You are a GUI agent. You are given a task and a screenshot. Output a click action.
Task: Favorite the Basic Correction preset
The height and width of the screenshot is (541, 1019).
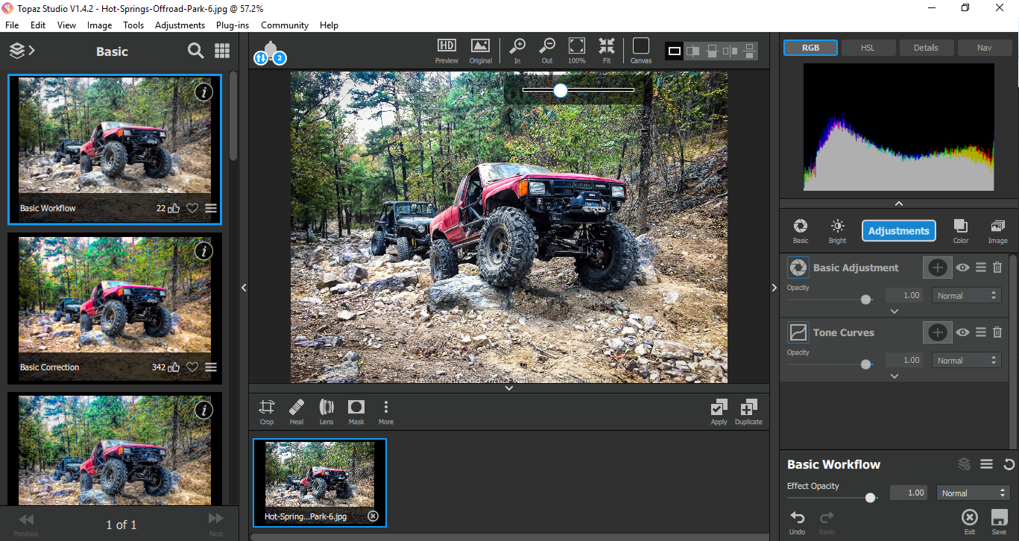[192, 367]
